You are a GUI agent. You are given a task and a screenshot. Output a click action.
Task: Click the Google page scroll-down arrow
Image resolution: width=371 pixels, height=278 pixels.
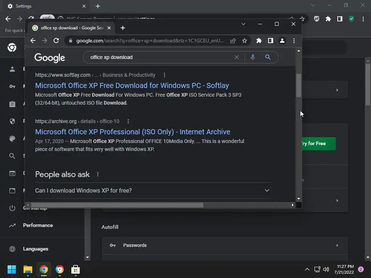coord(299,199)
